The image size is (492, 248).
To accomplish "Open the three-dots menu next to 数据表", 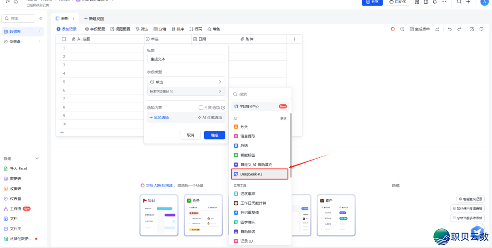I will click(x=40, y=32).
